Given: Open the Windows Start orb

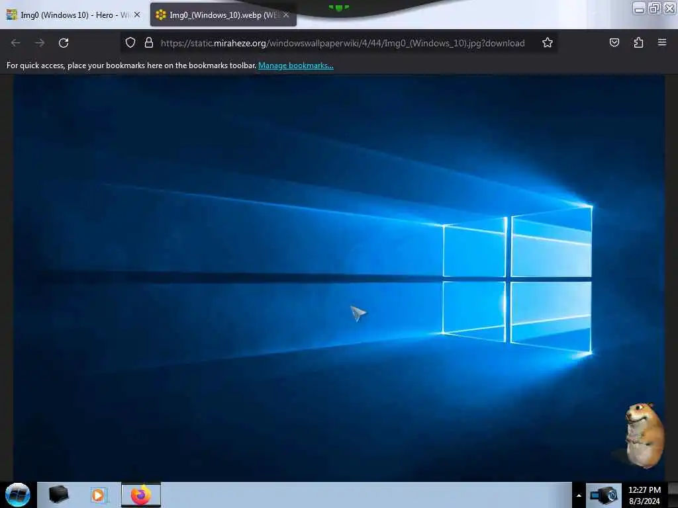Looking at the screenshot, I should 18,495.
